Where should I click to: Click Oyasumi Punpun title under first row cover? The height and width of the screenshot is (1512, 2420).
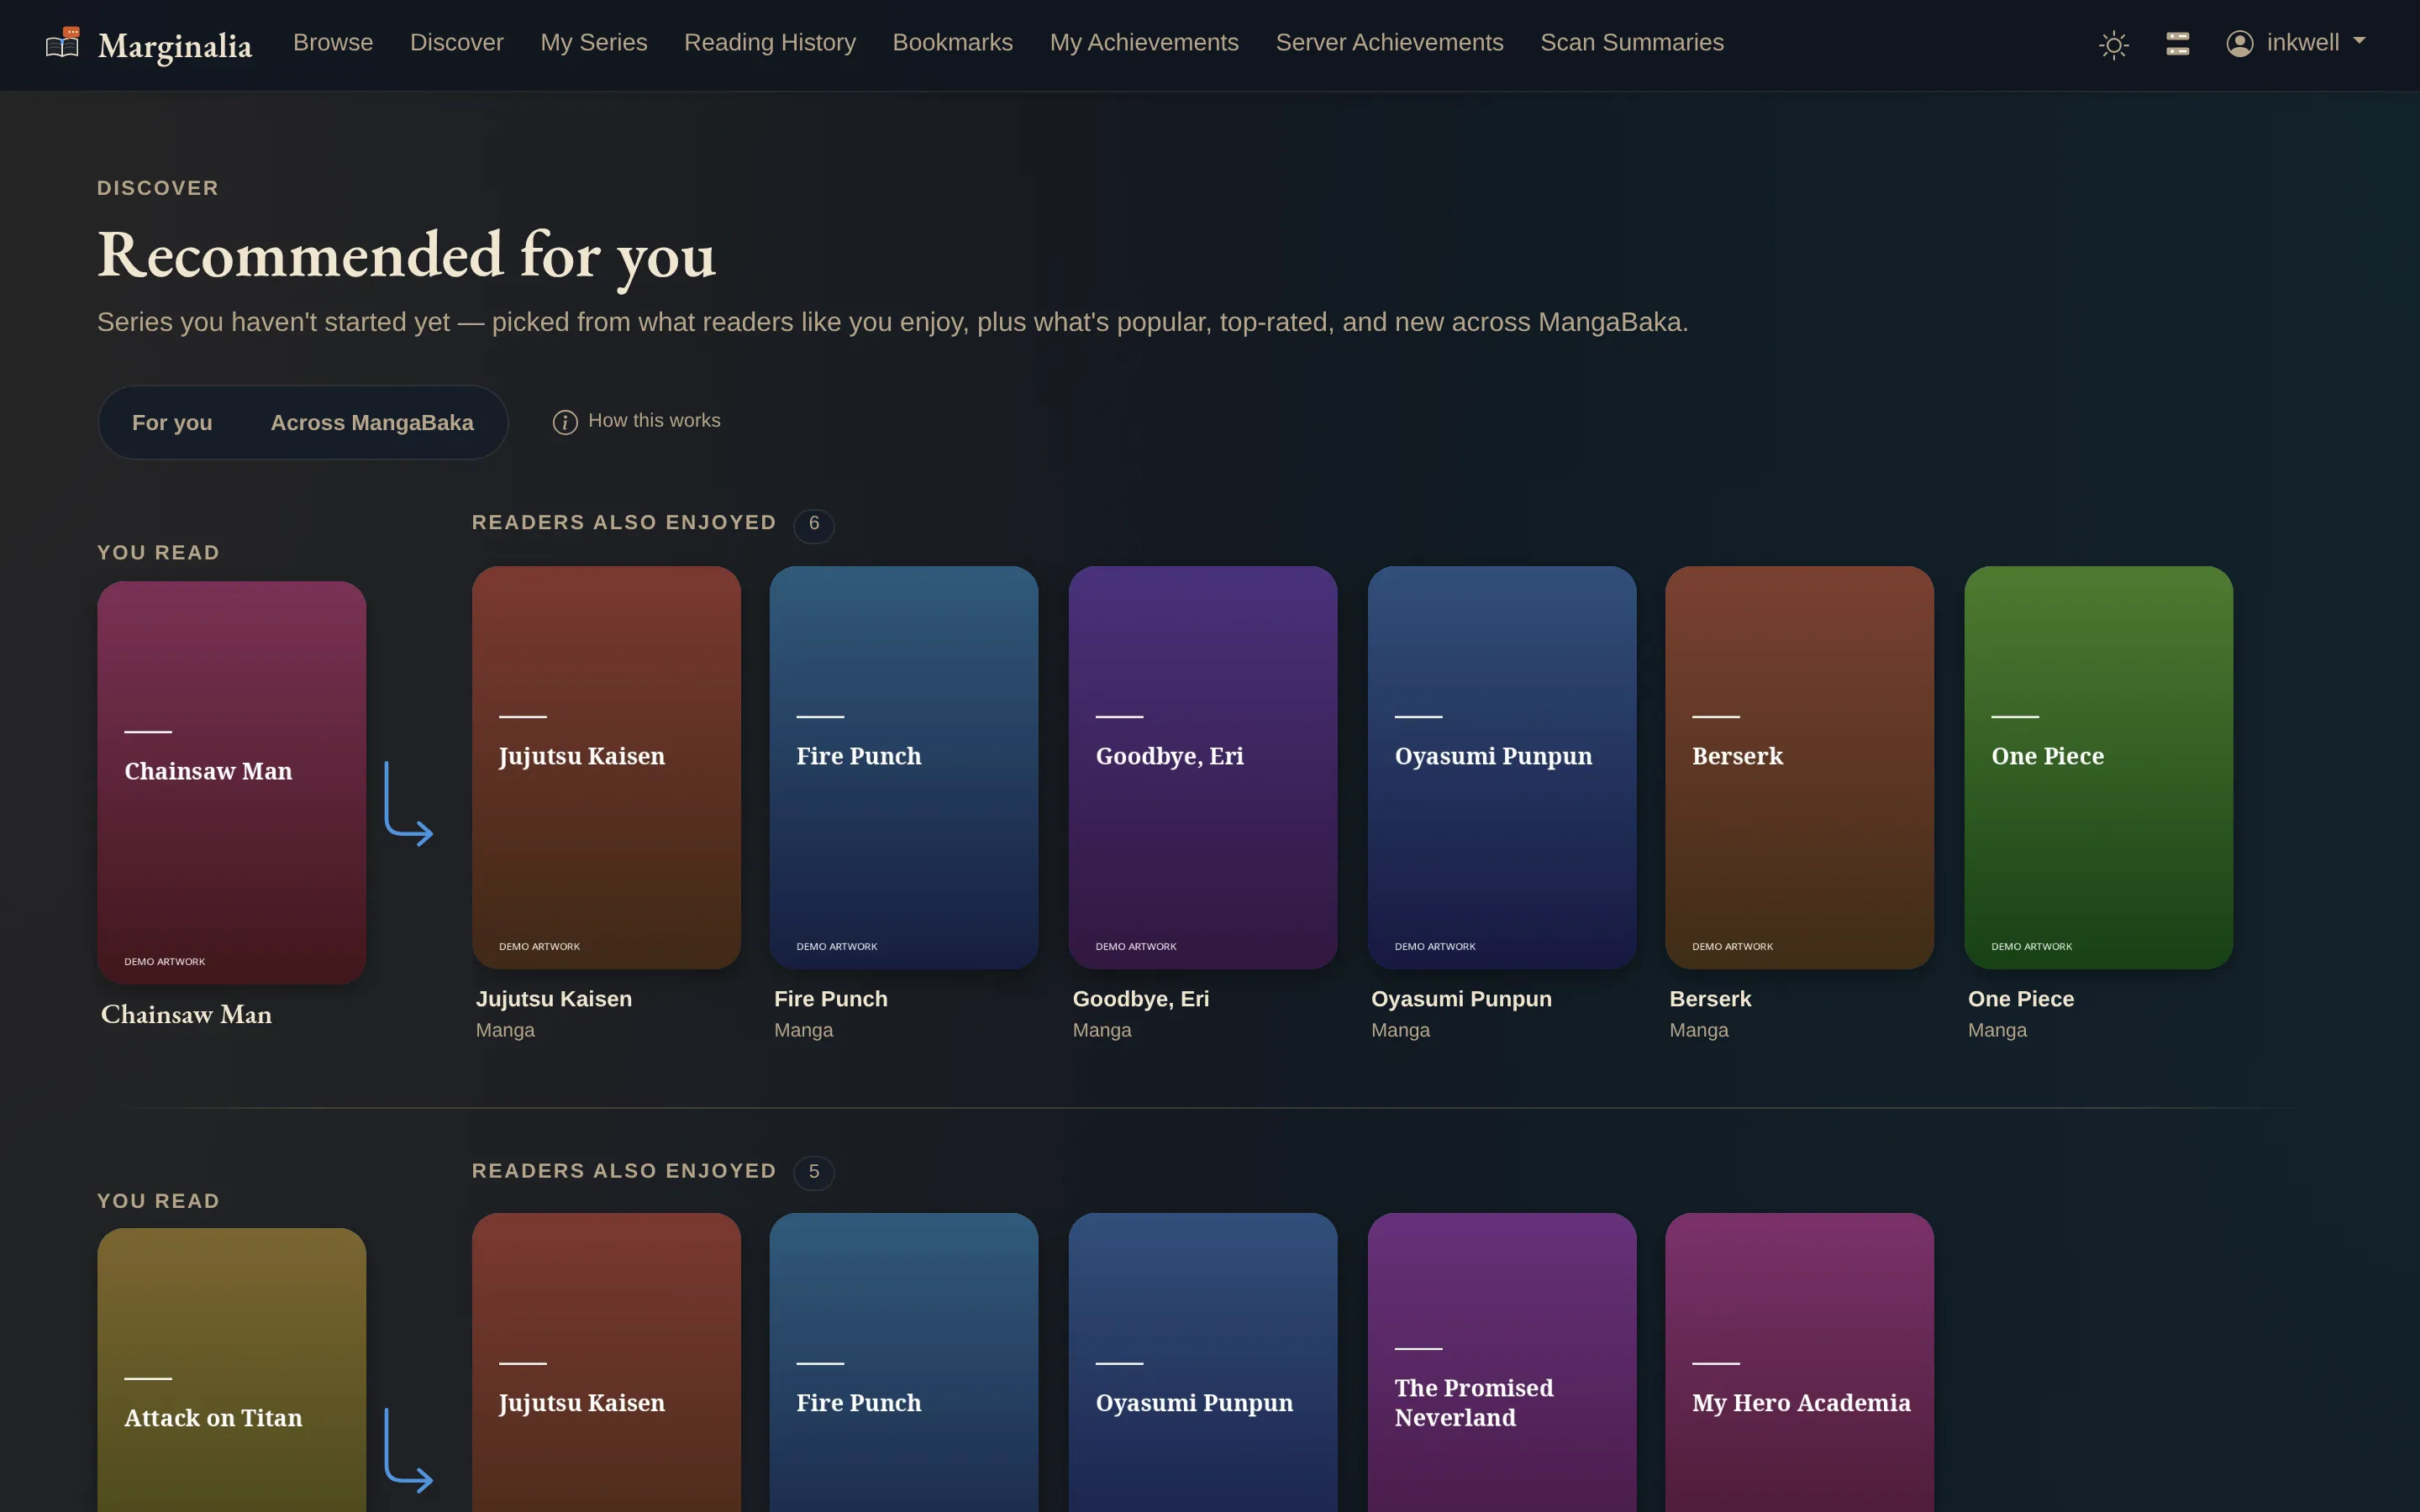pos(1461,999)
